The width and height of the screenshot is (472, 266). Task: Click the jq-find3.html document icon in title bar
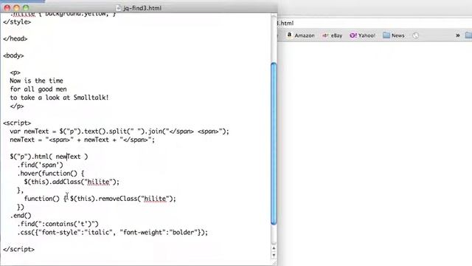[x=118, y=8]
